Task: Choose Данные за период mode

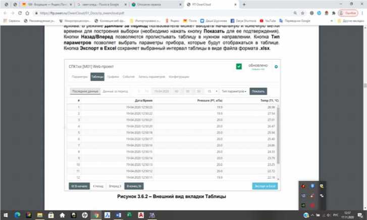Action: (x=115, y=91)
